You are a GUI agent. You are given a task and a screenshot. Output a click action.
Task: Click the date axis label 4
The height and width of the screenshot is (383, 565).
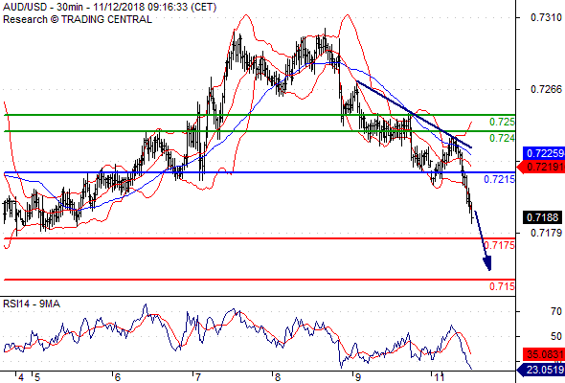(x=21, y=377)
